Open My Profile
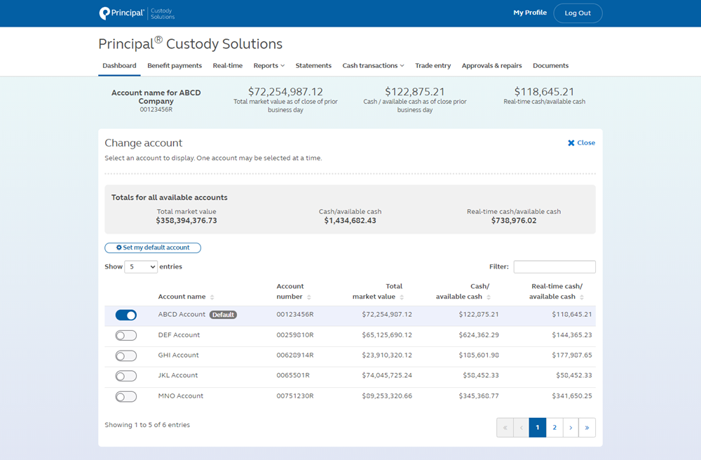The image size is (701, 460). point(530,12)
